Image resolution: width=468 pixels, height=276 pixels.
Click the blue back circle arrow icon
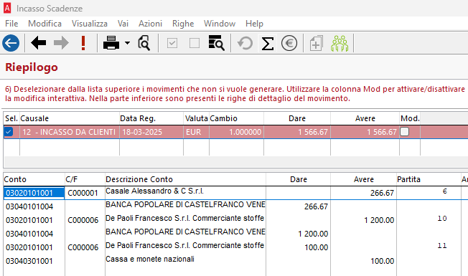coord(11,43)
